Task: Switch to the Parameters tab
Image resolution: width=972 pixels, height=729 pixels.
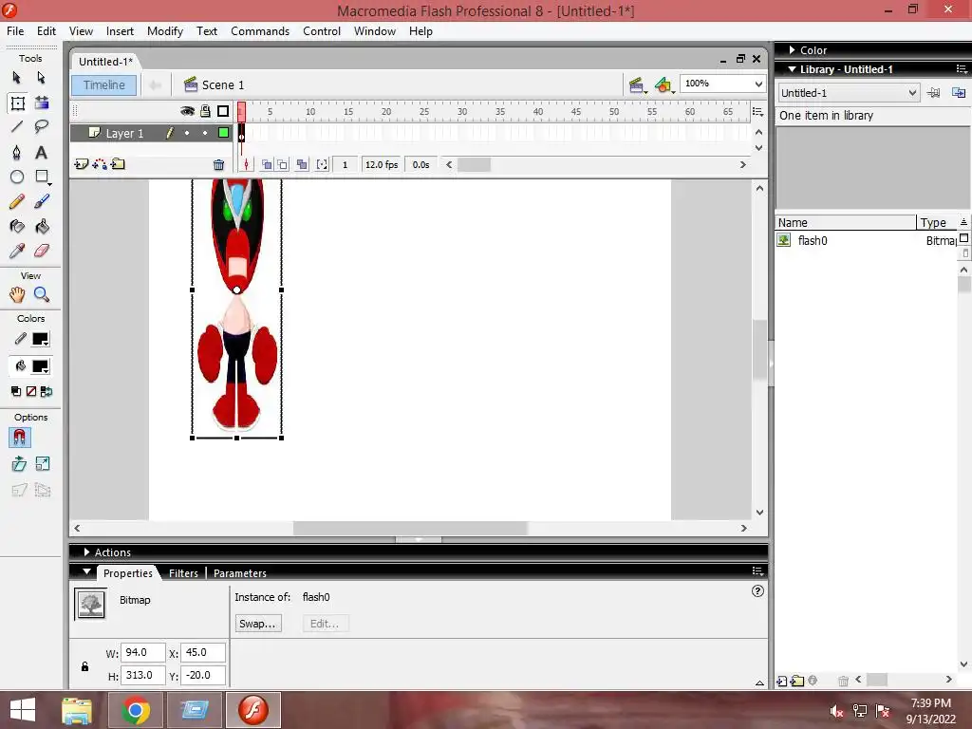Action: pyautogui.click(x=240, y=573)
